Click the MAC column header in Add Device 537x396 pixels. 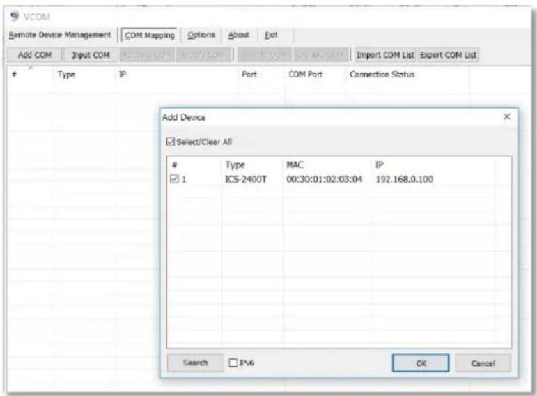pyautogui.click(x=295, y=165)
